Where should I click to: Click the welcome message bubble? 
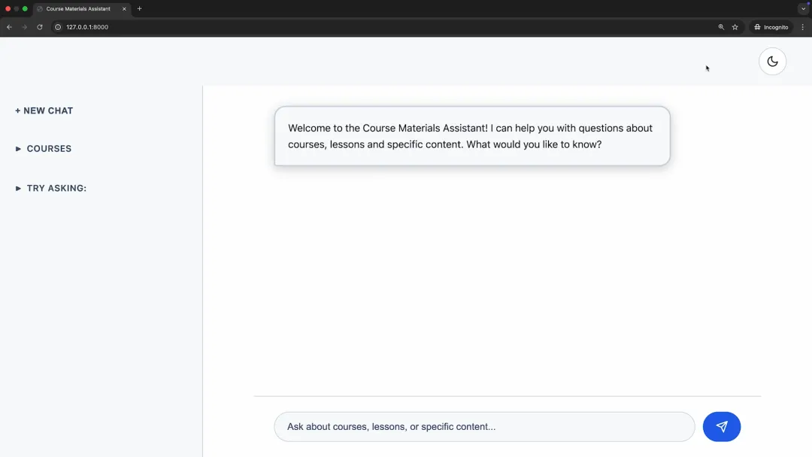(x=471, y=136)
